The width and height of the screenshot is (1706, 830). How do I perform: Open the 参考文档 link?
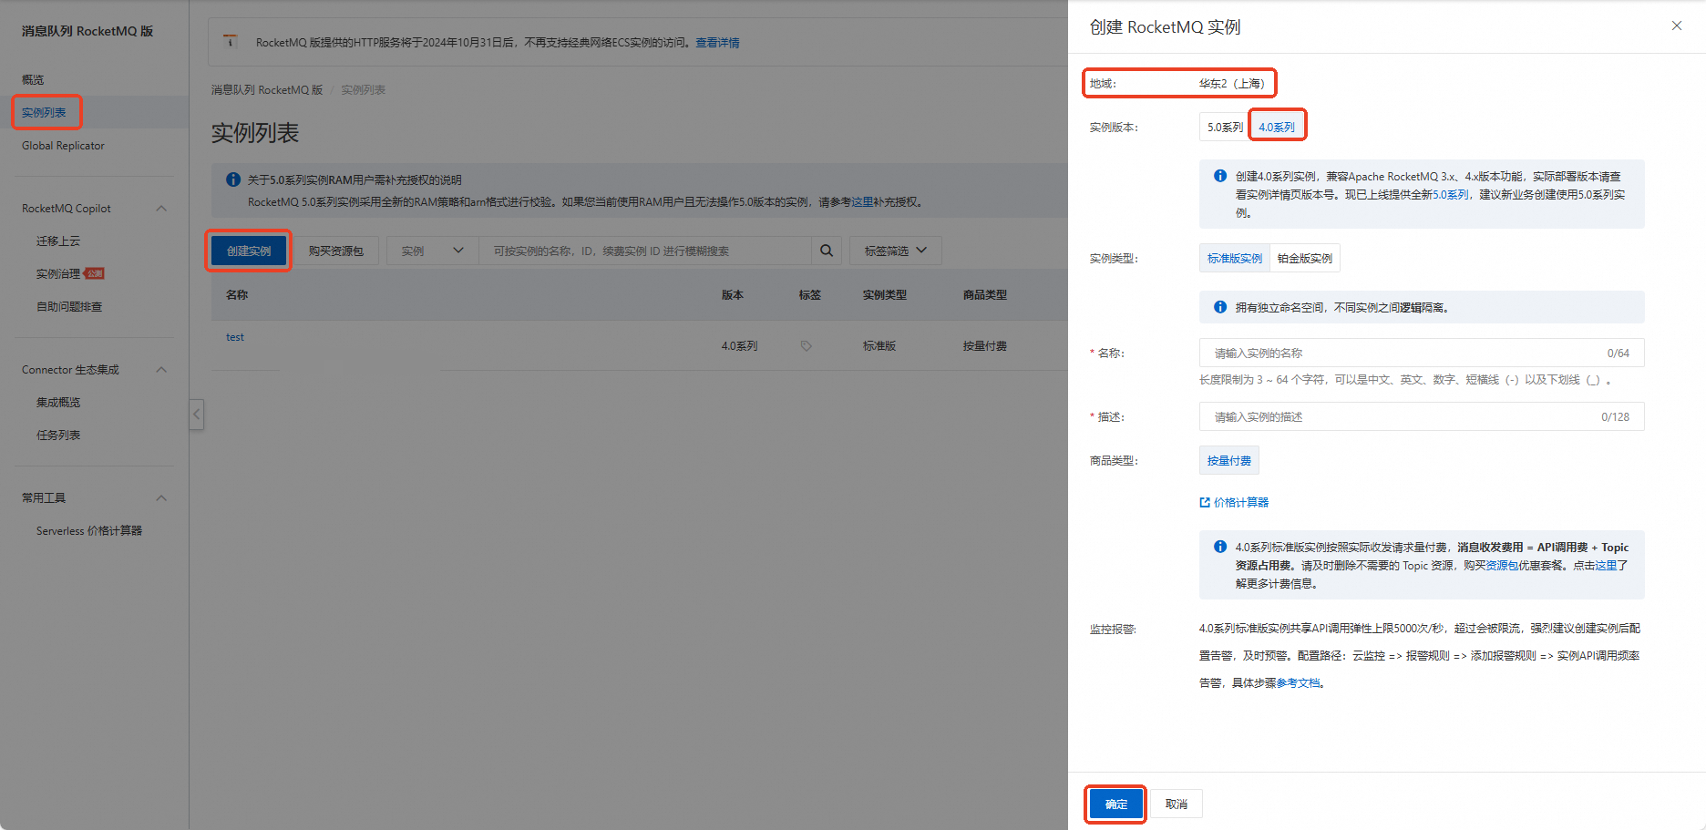[1298, 682]
